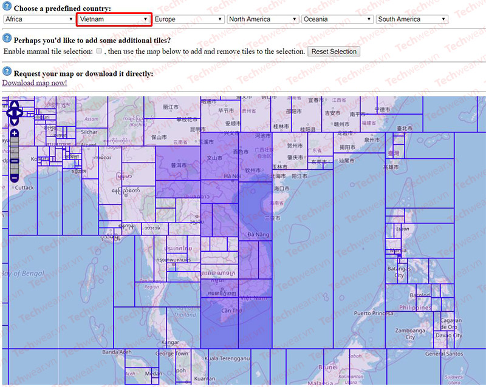Zoom out using the bottom minus button

click(15, 178)
